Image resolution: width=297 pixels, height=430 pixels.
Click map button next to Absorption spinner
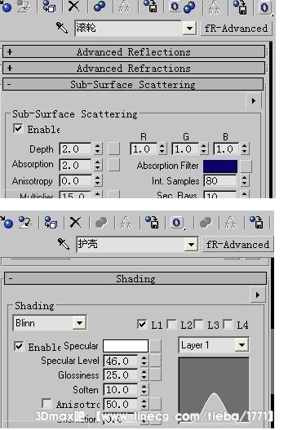[113, 165]
